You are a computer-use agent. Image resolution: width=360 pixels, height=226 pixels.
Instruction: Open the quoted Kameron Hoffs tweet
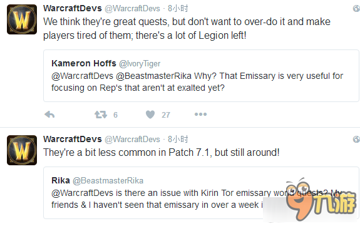pos(201,76)
